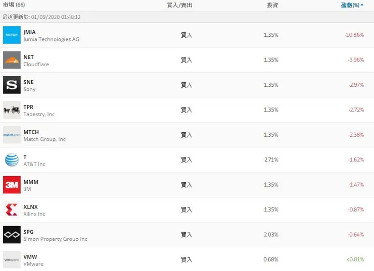Open the NET ticker link
Image resolution: width=374 pixels, height=271 pixels.
[x=28, y=57]
